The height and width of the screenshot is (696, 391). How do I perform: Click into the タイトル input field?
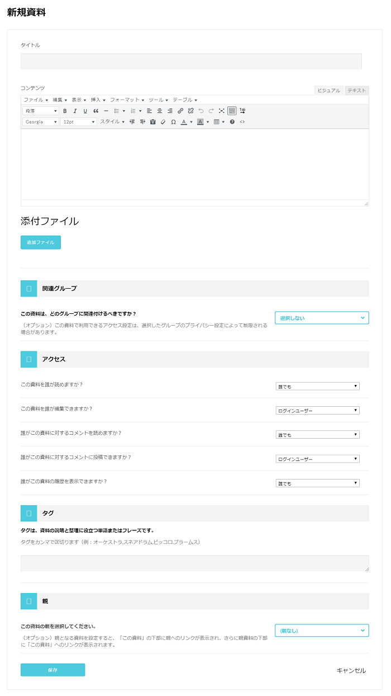(191, 61)
